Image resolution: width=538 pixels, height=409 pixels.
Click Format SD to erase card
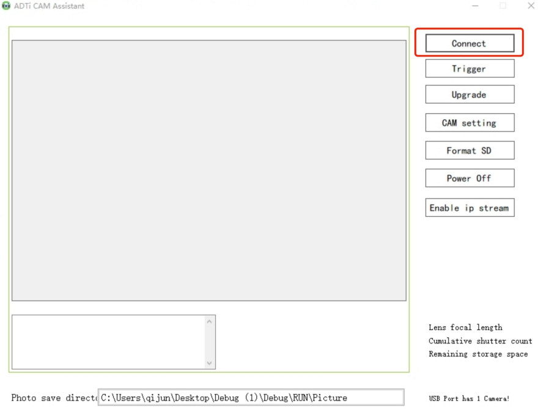pyautogui.click(x=469, y=151)
